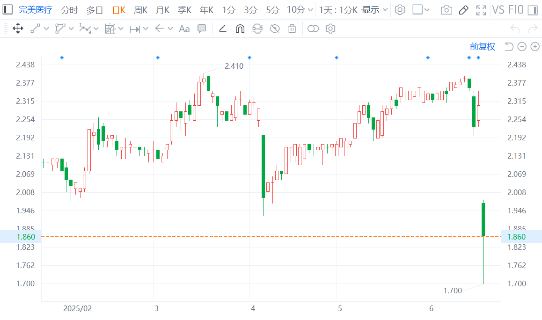Viewport: 542px width, 320px height.
Task: Click the overlapping circles overlay icon
Action: coord(313,29)
